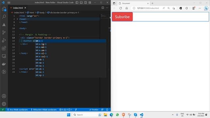
Task: Open a new browser tab
Action: pos(152,3)
